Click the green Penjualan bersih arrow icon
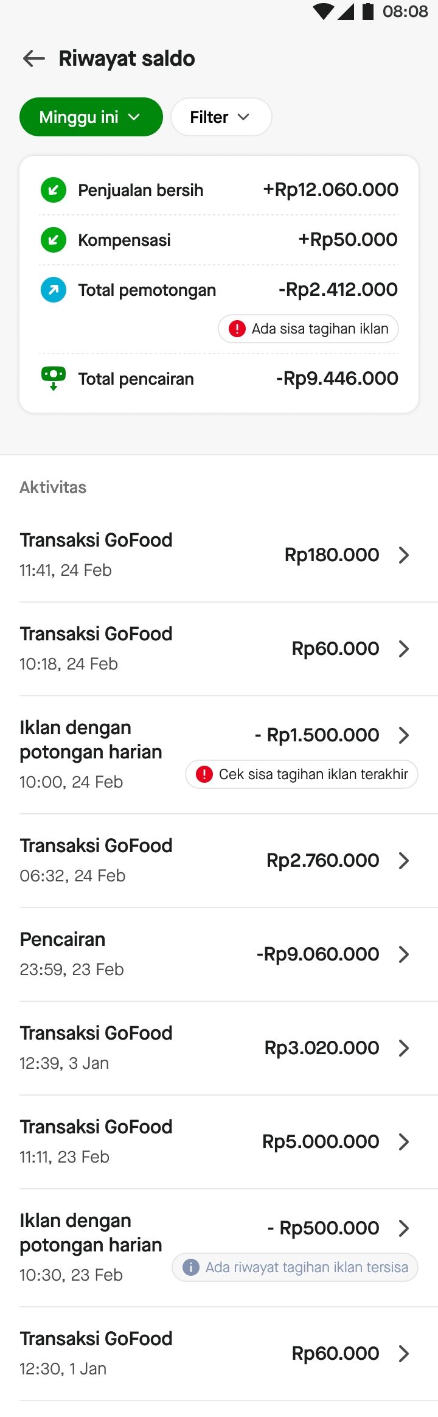Screen dimensions: 438x1417 pos(54,190)
